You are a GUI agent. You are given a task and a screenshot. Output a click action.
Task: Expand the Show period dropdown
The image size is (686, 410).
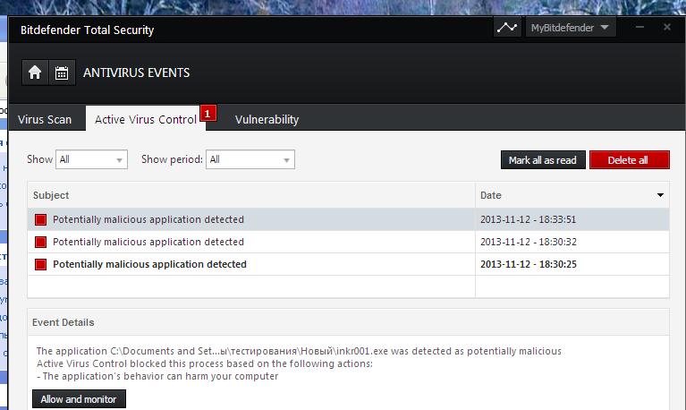(x=250, y=159)
